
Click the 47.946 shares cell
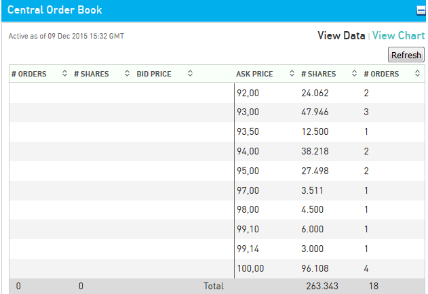(x=315, y=112)
